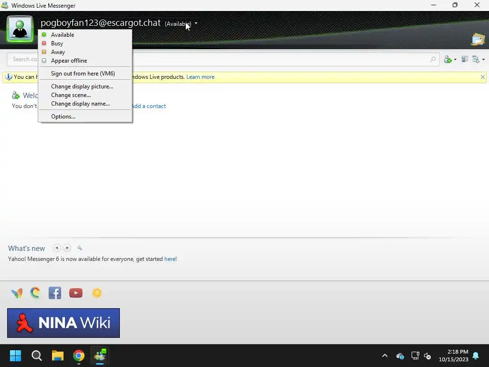Open network status tray icon
Viewport: 489px width, 367px height.
tap(415, 356)
